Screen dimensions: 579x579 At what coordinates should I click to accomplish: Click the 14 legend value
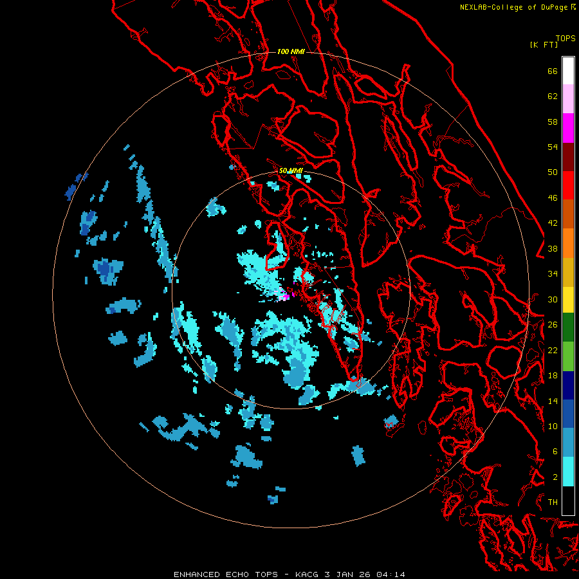[x=553, y=401]
